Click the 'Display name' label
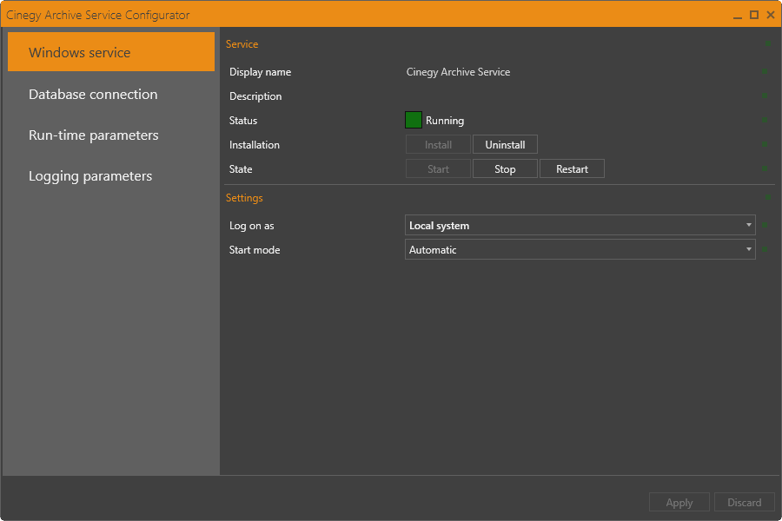This screenshot has height=521, width=782. coord(260,72)
